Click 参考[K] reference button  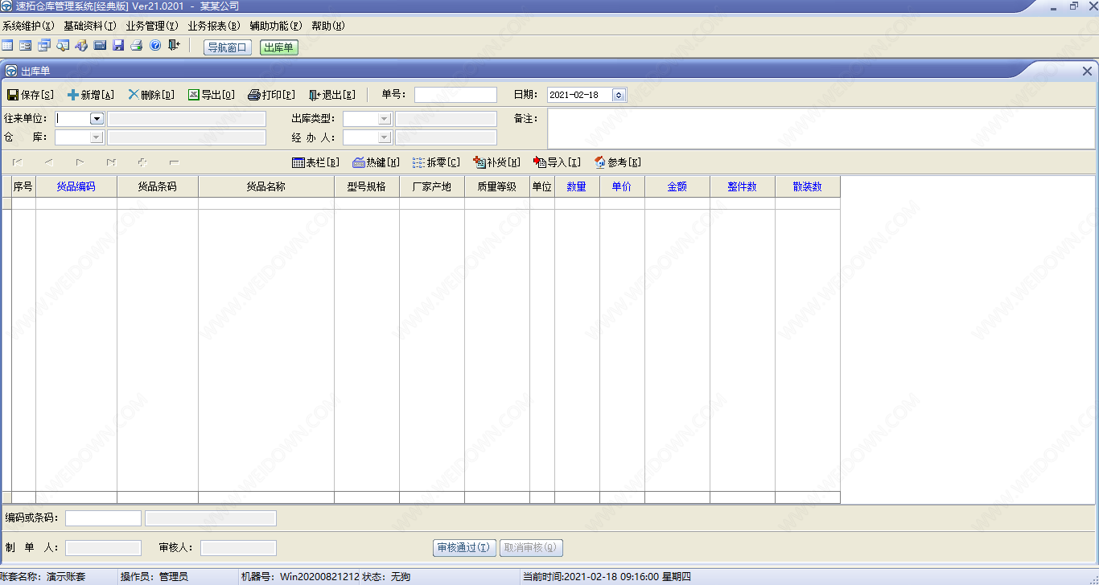[x=617, y=162]
